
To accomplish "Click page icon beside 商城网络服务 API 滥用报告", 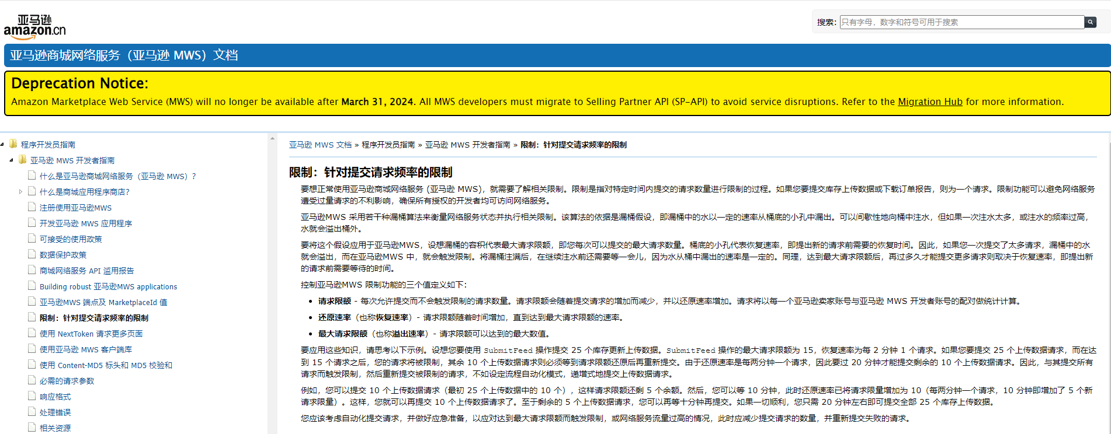I will pyautogui.click(x=32, y=269).
